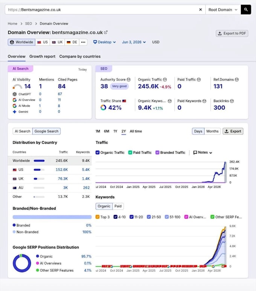Toggle the 11-20 positions checkbox
This screenshot has width=256, height=291.
click(132, 217)
